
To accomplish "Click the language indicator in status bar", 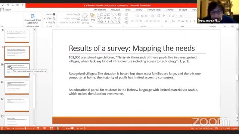I will pos(202,128).
